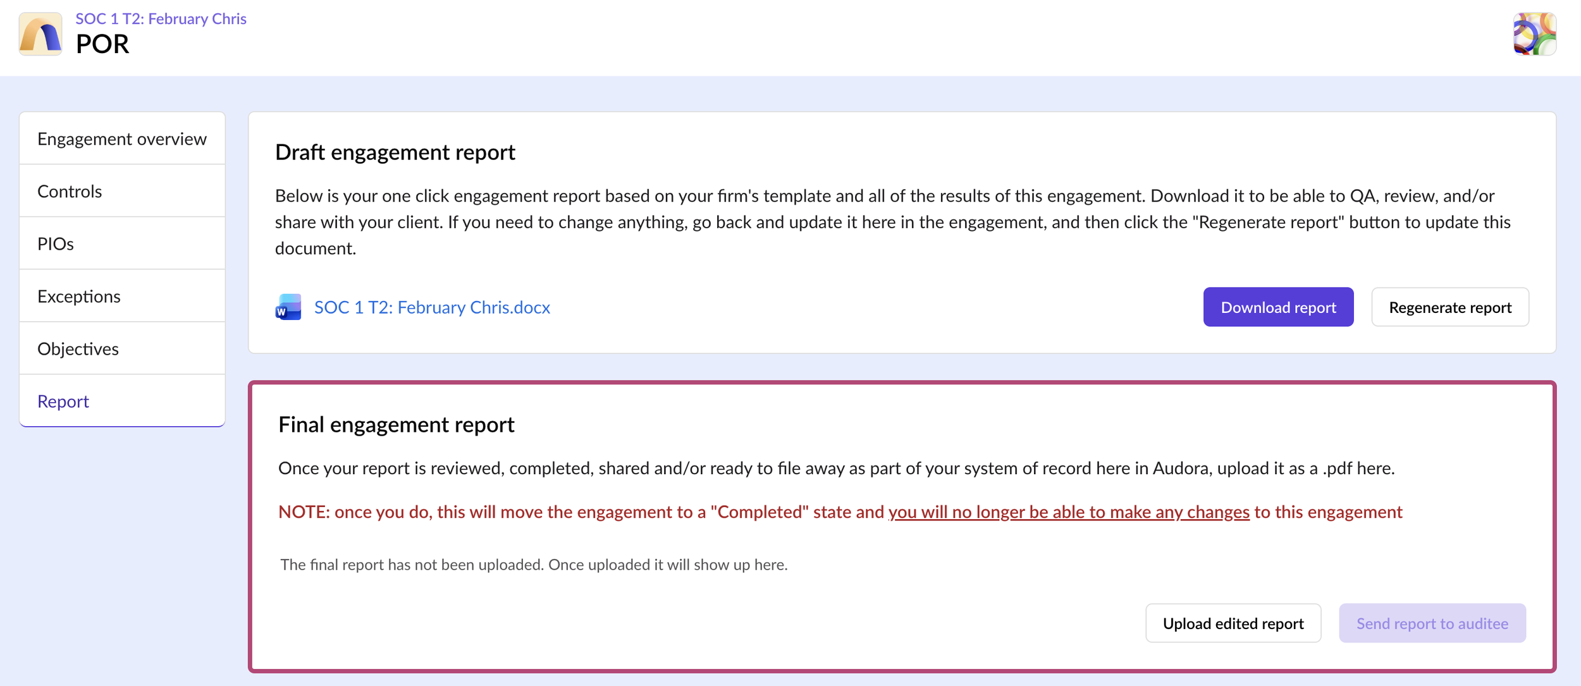This screenshot has height=686, width=1581.
Task: Click the final report not uploaded placeholder
Action: tap(534, 565)
